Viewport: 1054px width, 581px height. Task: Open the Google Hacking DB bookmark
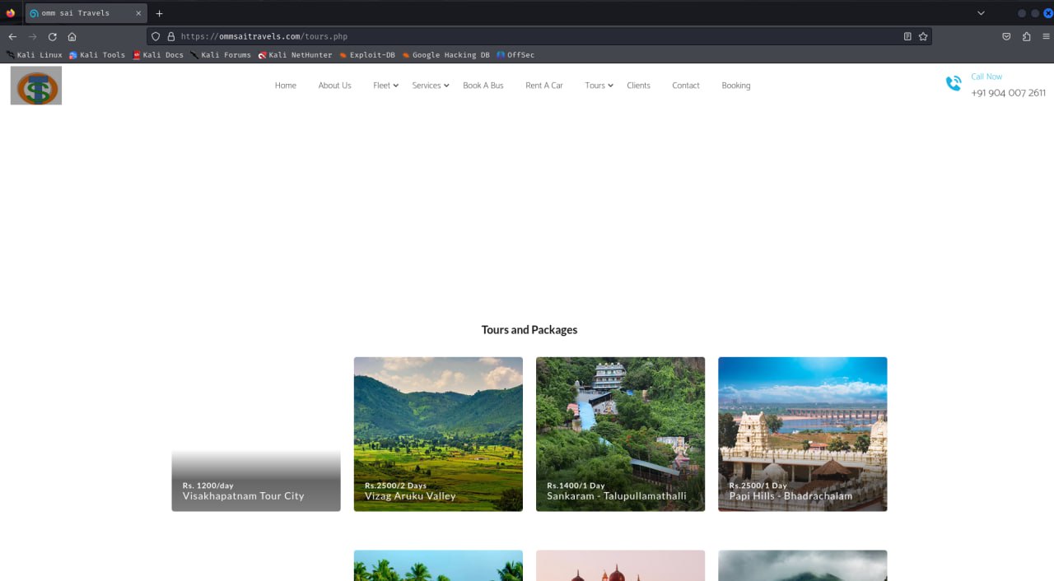(x=445, y=55)
